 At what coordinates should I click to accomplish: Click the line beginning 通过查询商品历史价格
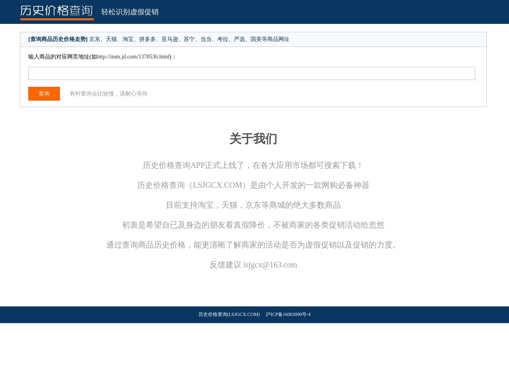tap(253, 245)
